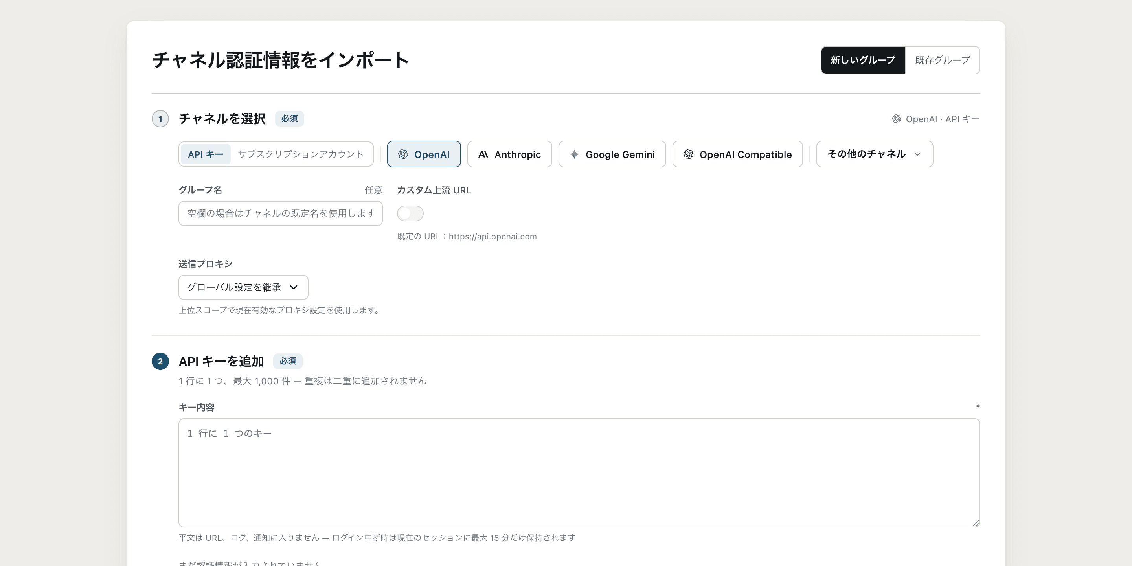Click the resize grip of the key textarea

[976, 523]
